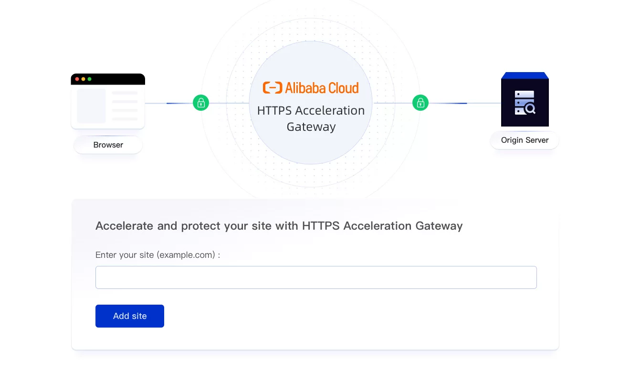Click the green lock icon near Browser
The height and width of the screenshot is (382, 630).
(x=201, y=103)
